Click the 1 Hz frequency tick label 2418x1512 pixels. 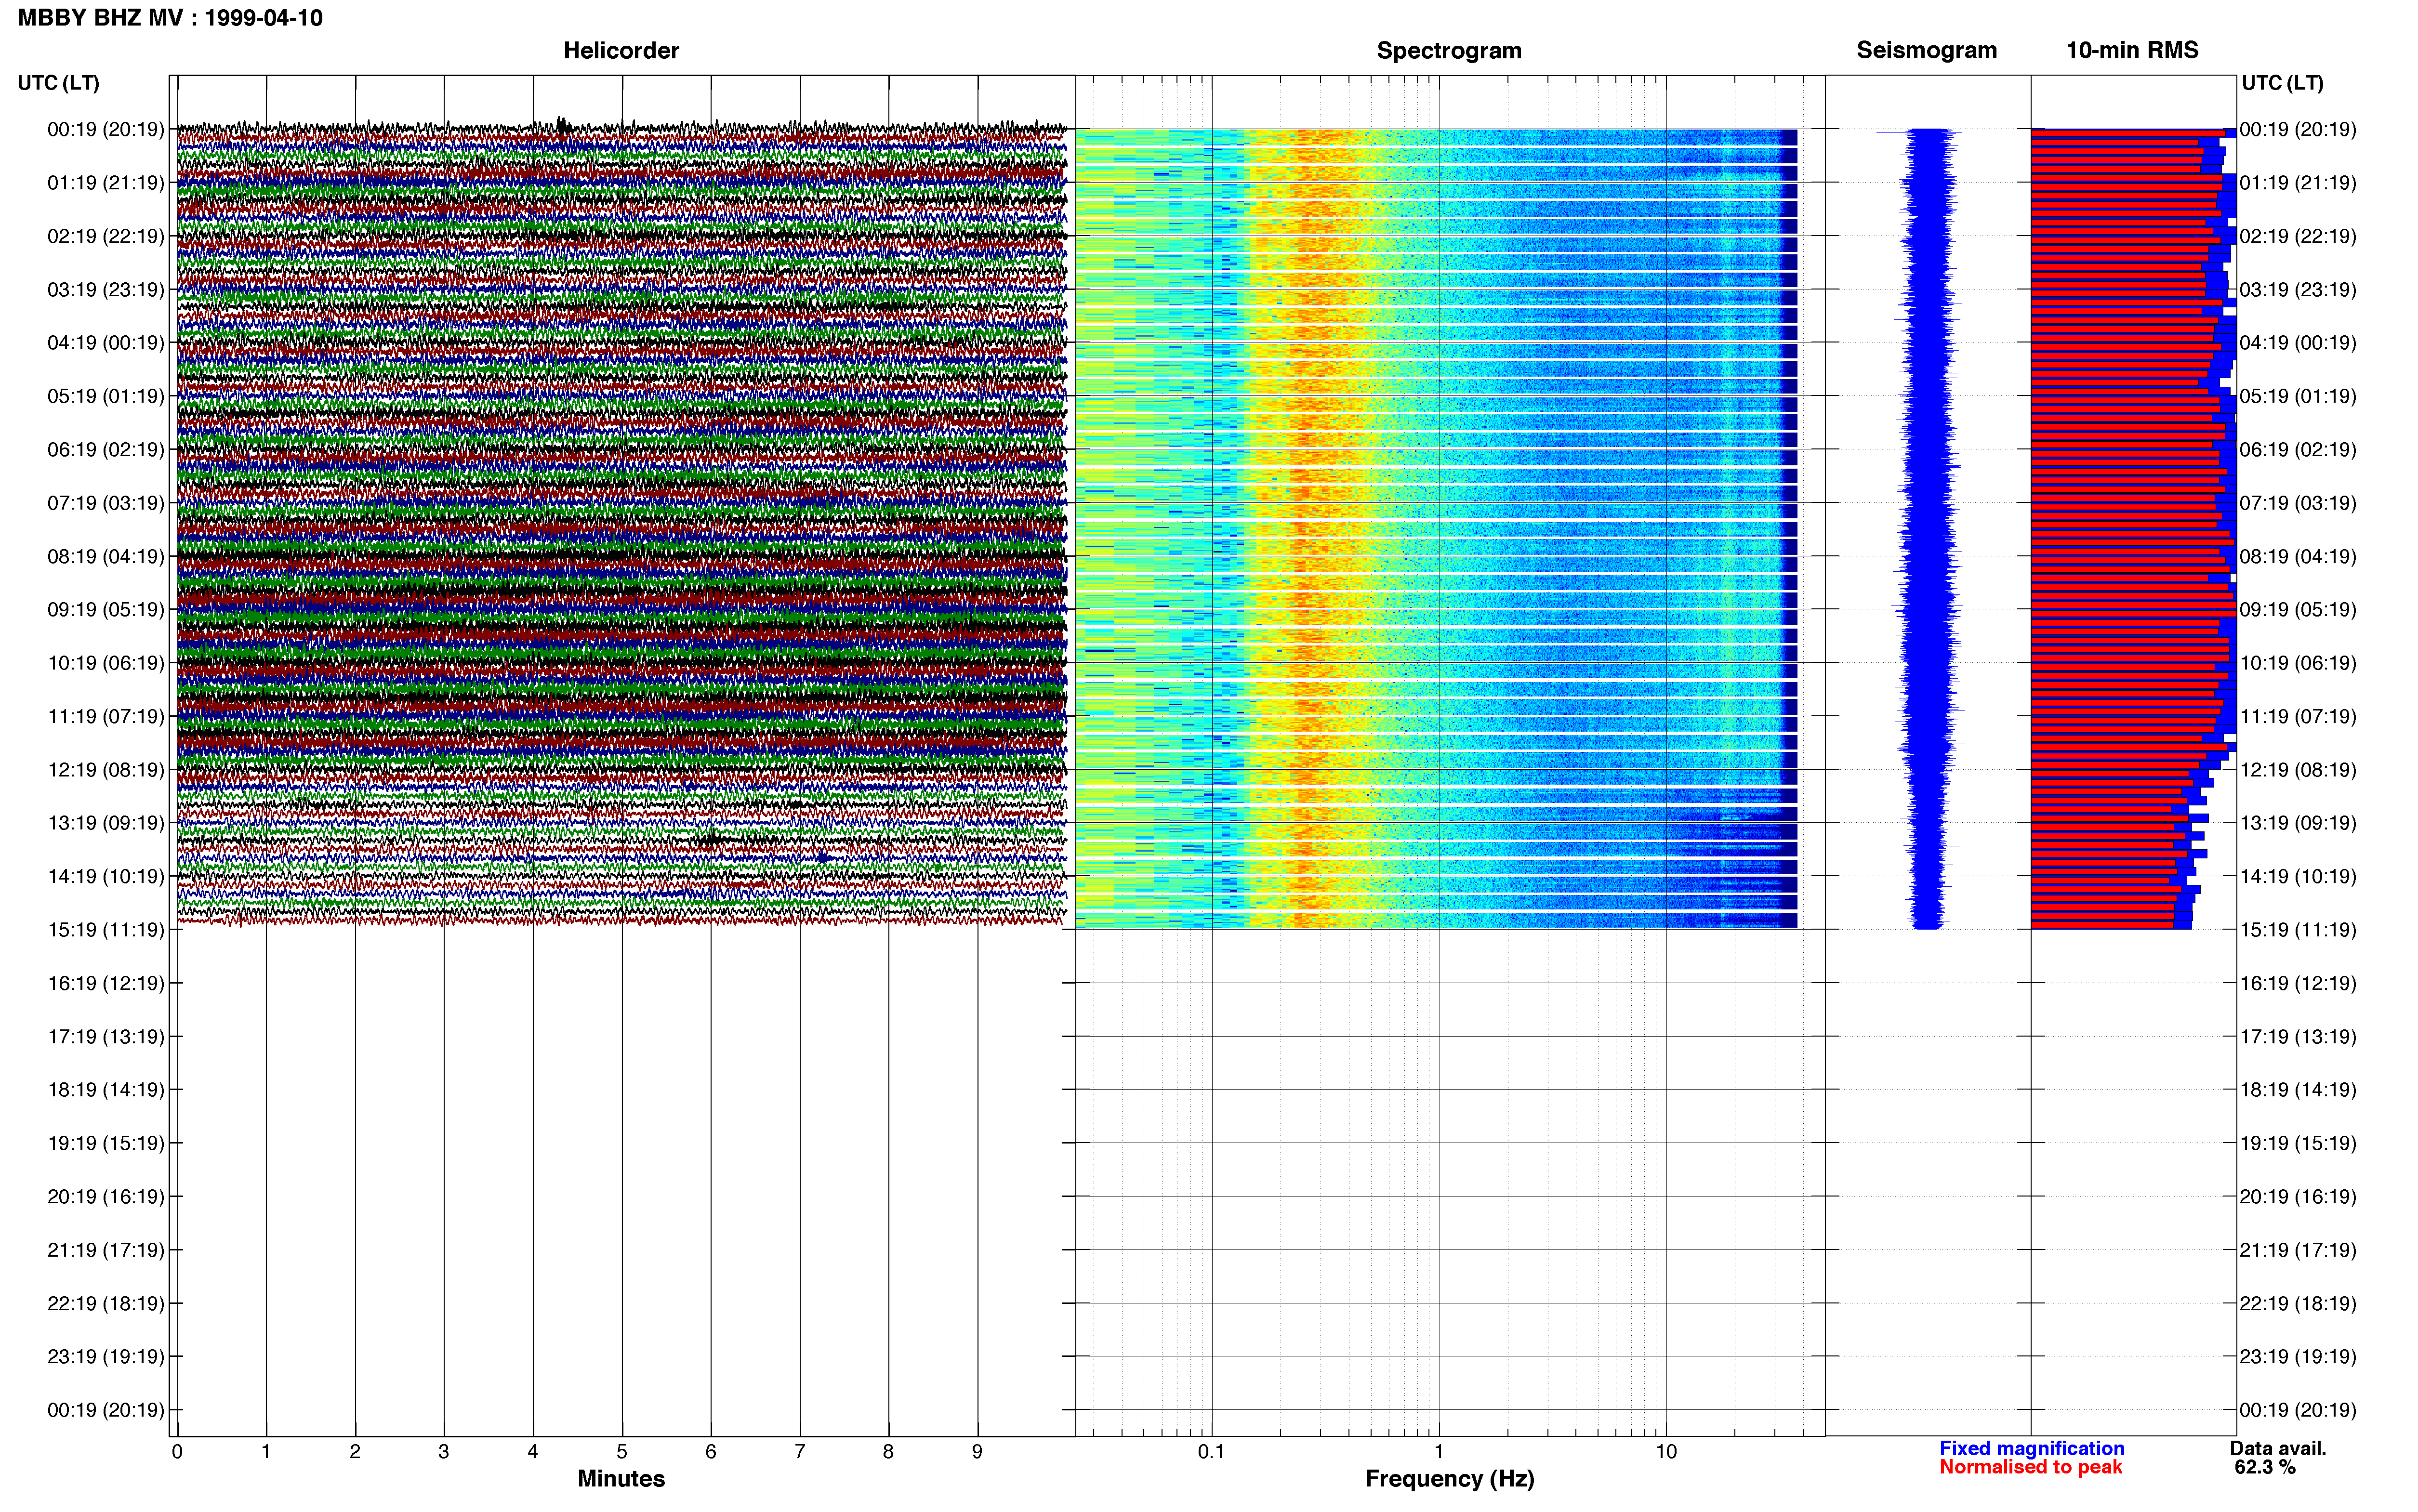pos(1439,1451)
